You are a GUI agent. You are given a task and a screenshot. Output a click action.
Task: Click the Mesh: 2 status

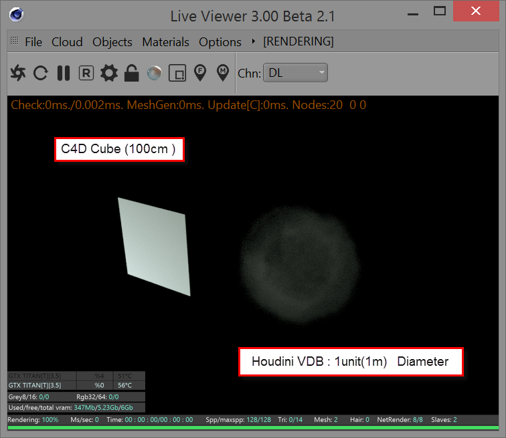326,420
